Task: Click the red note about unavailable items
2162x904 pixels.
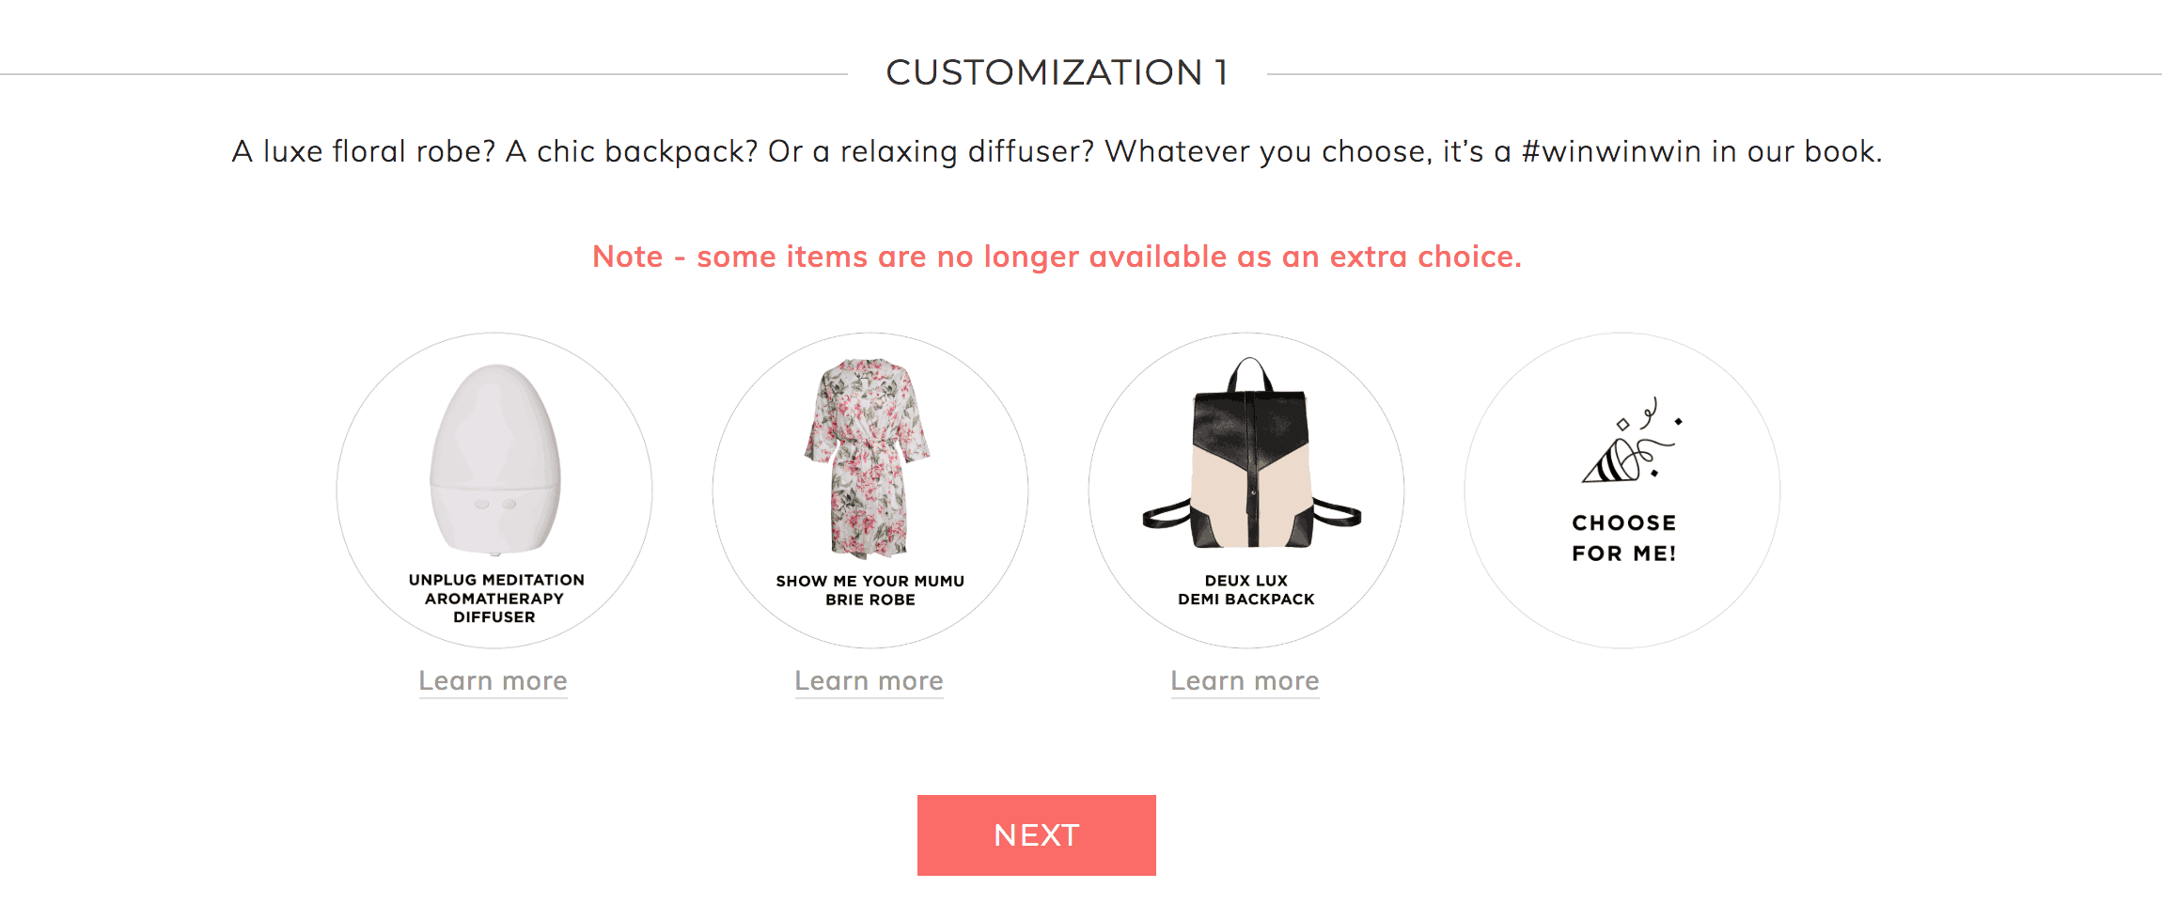Action: 1057,257
